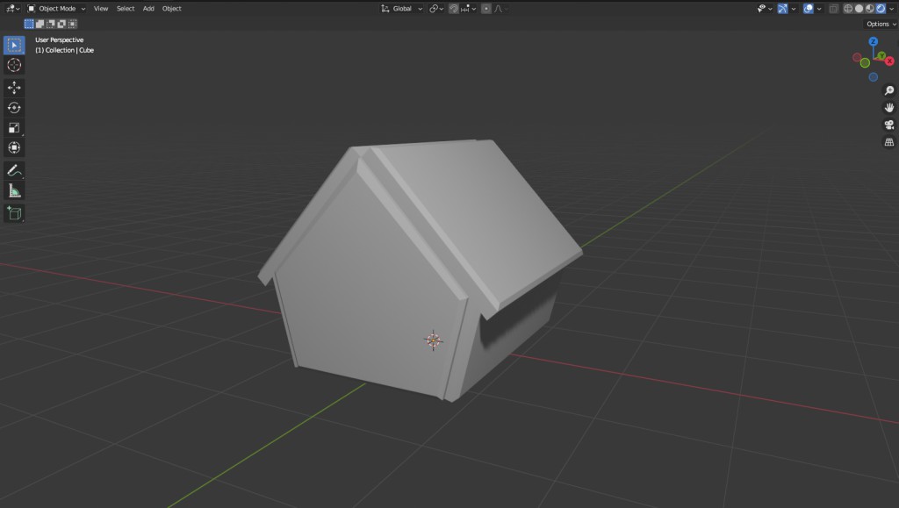
Task: Activate the Move tool
Action: coord(14,88)
